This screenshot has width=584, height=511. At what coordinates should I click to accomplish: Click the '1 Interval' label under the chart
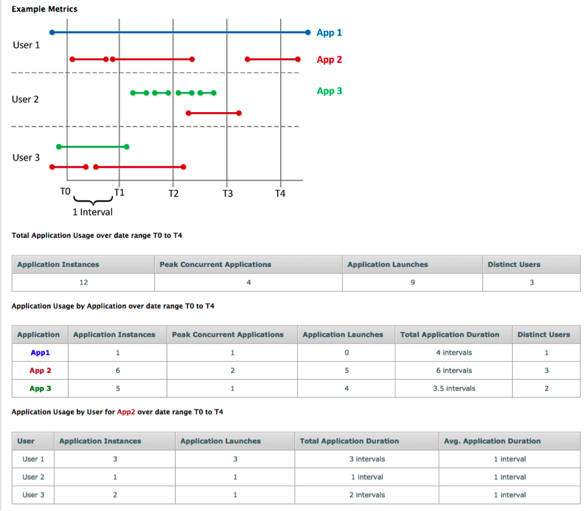click(92, 212)
